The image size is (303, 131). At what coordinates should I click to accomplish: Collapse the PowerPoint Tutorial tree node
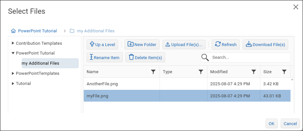tap(13, 53)
